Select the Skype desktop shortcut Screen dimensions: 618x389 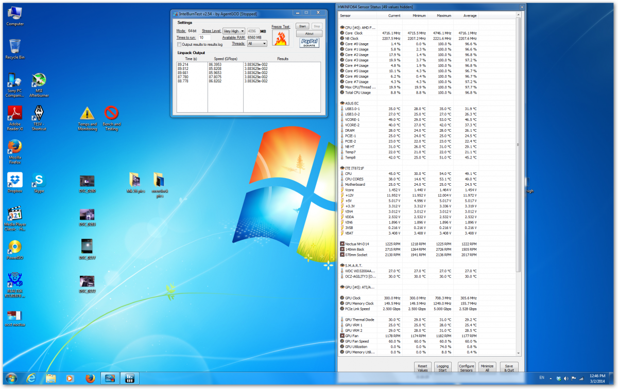tap(39, 183)
